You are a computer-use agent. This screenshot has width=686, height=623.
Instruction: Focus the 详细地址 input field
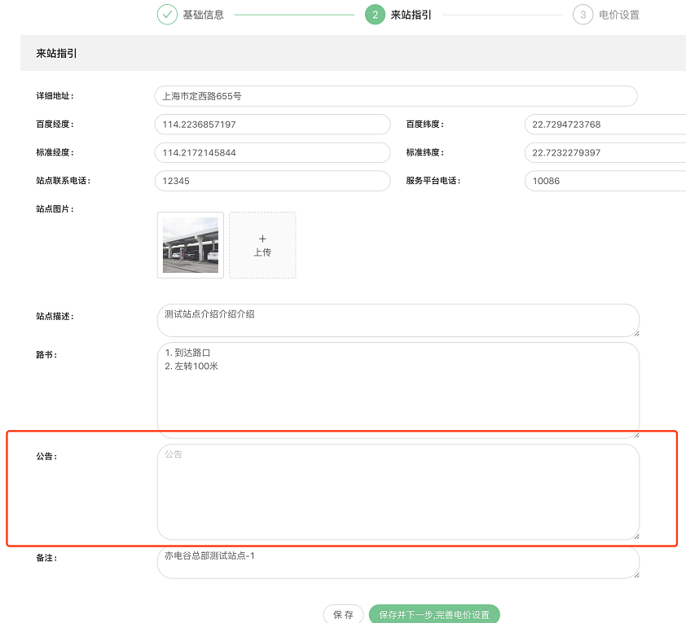pyautogui.click(x=395, y=96)
